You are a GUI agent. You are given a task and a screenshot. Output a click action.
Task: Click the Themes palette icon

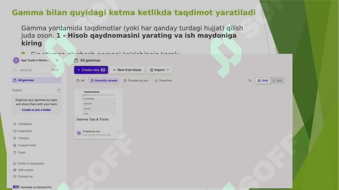(x=15, y=138)
